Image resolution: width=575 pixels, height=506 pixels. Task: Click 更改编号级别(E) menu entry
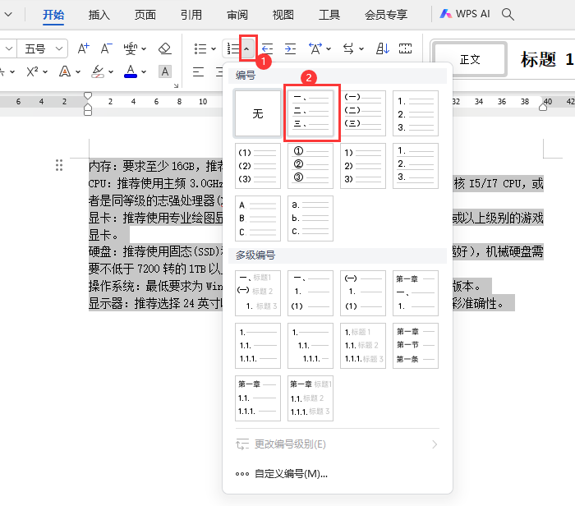(x=337, y=444)
